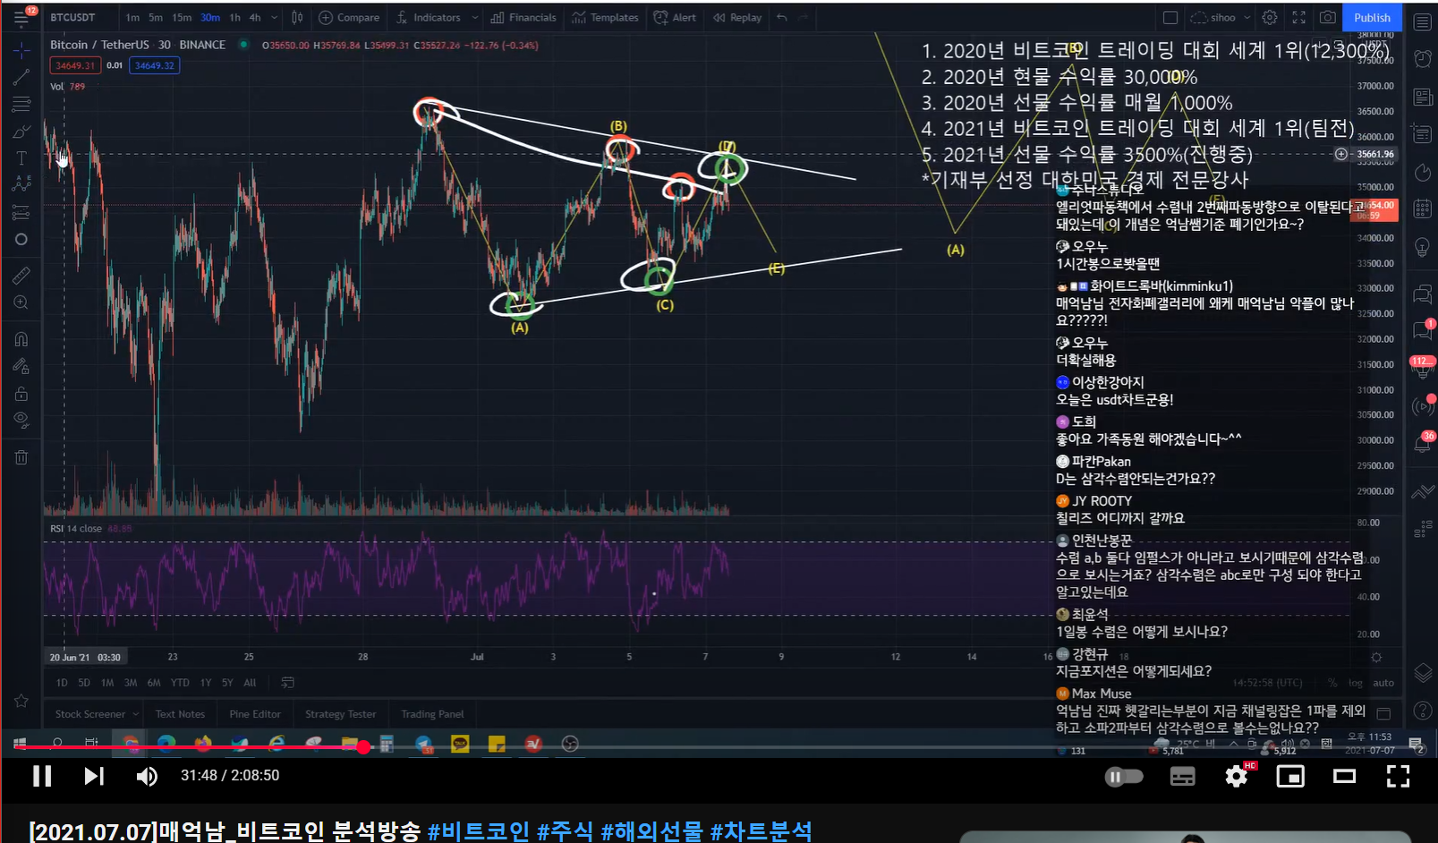Select 30m timeframe
The image size is (1438, 843).
pos(210,17)
